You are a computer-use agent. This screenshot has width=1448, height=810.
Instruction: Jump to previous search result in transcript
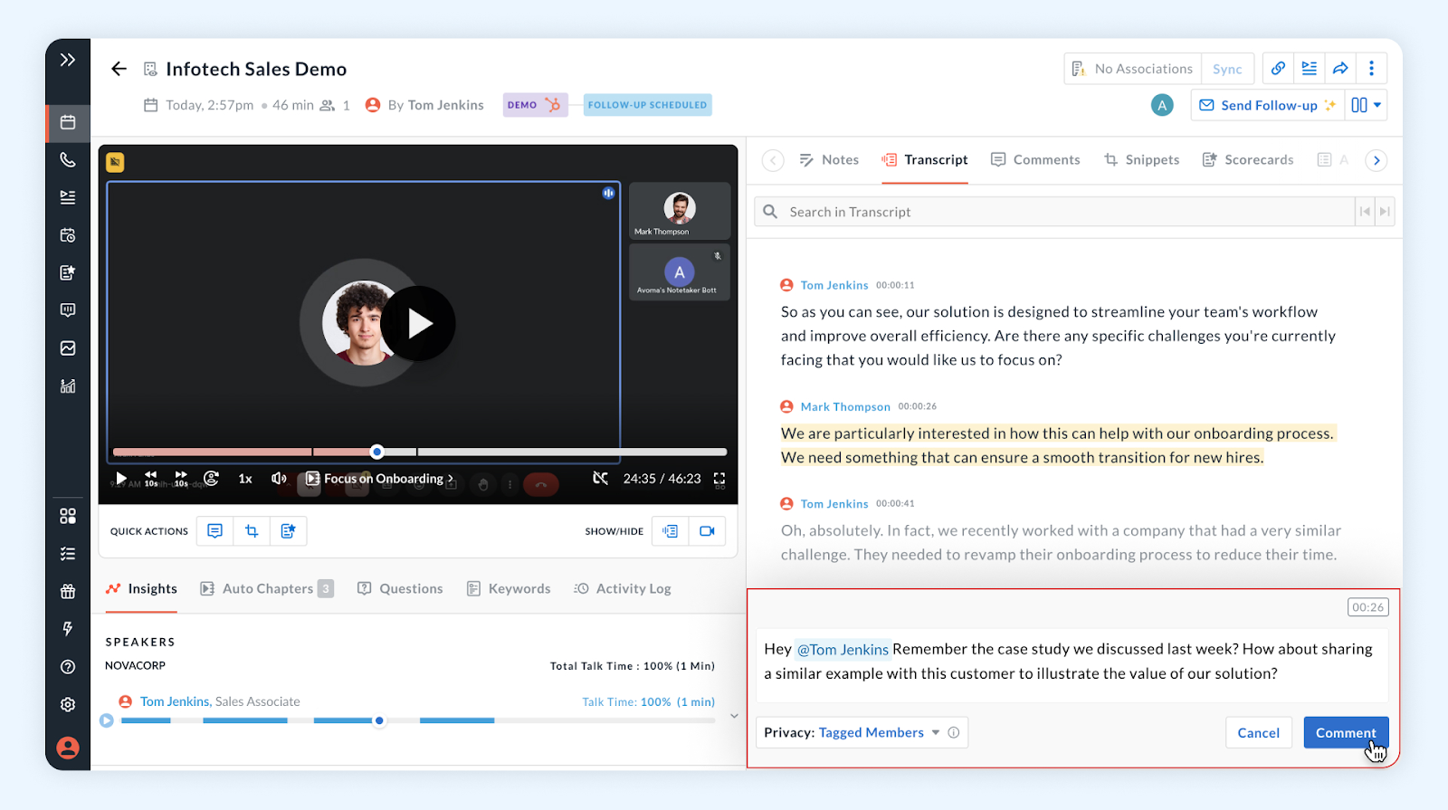pos(1365,212)
